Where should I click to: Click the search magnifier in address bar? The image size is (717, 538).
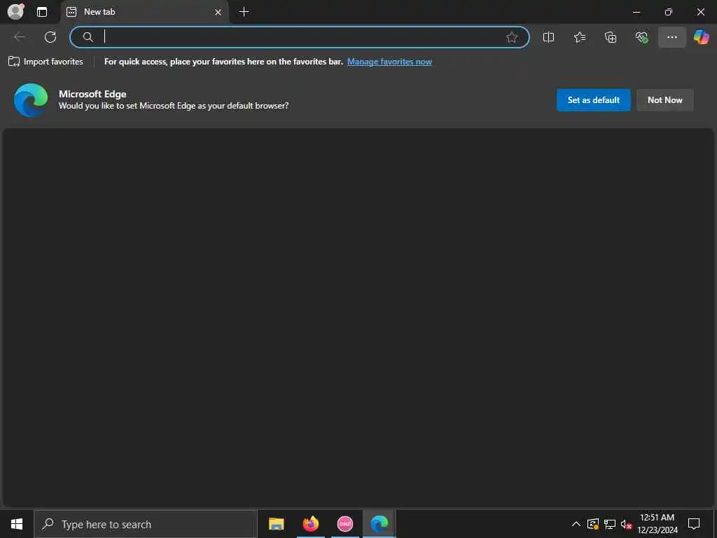click(x=88, y=37)
